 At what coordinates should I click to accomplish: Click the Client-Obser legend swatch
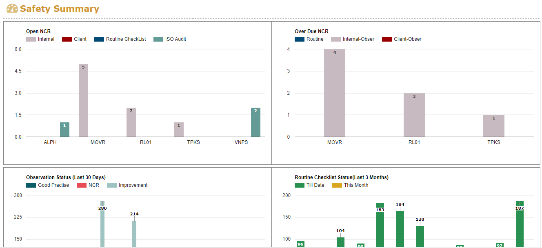(x=387, y=39)
